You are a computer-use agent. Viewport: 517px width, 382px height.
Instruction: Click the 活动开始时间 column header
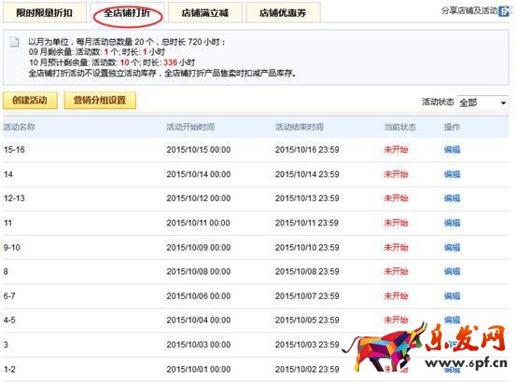pyautogui.click(x=190, y=127)
